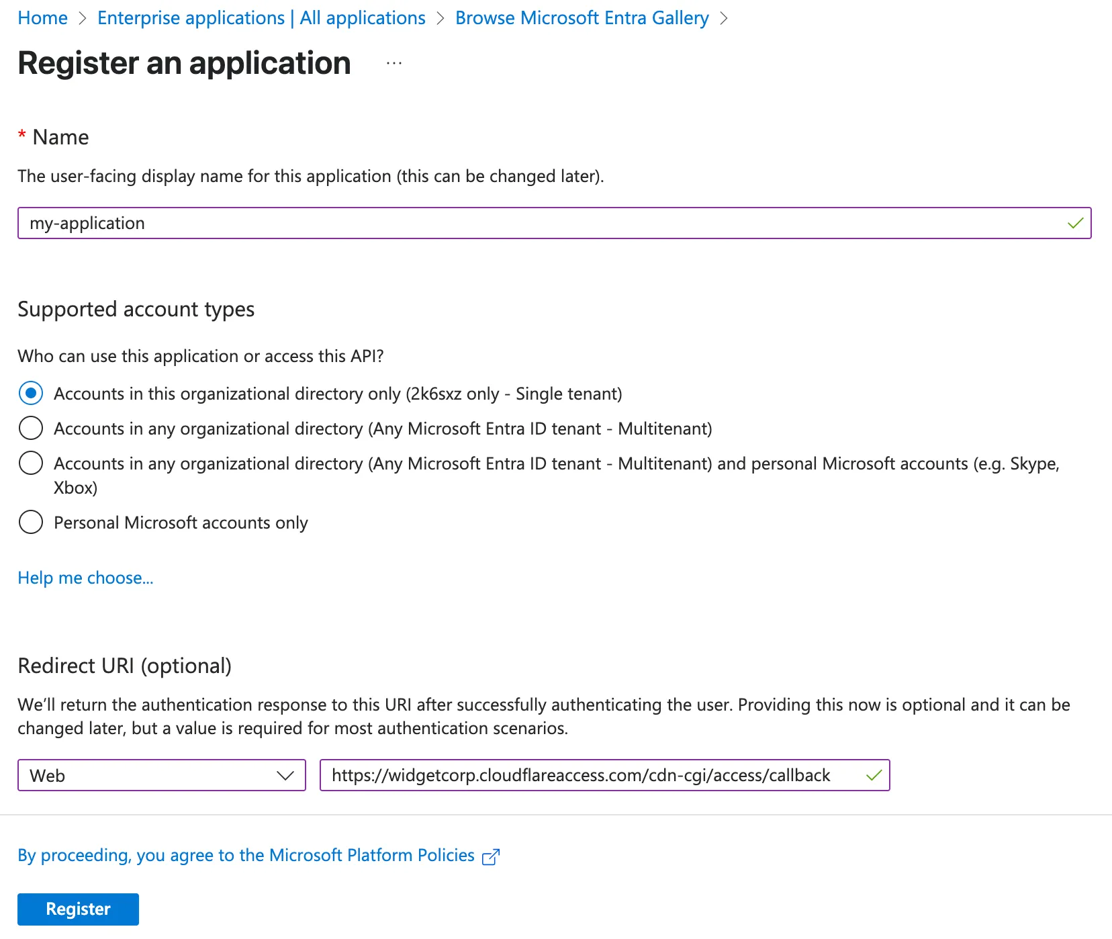Click the Register button
Screen dimensions: 1112x939
78,909
